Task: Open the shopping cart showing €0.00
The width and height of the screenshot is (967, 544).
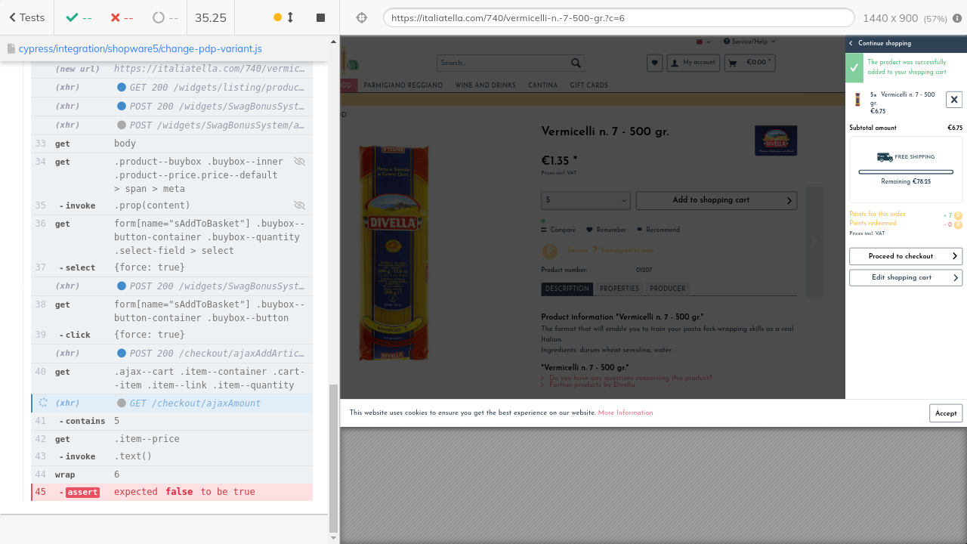Action: [749, 63]
